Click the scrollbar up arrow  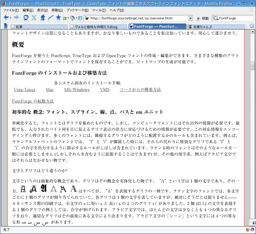click(253, 32)
